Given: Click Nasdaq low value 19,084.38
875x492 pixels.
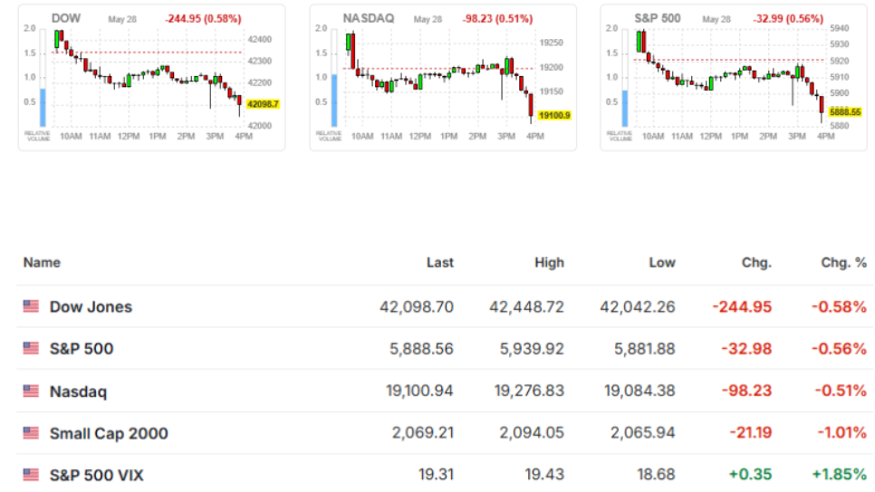Looking at the screenshot, I should point(640,391).
